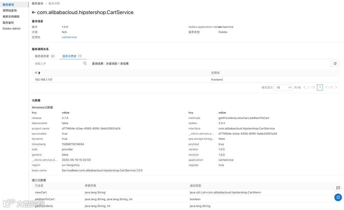This screenshot has height=210, width=344.
Task: Click timestamp value 1589873574654
Action: [73, 144]
